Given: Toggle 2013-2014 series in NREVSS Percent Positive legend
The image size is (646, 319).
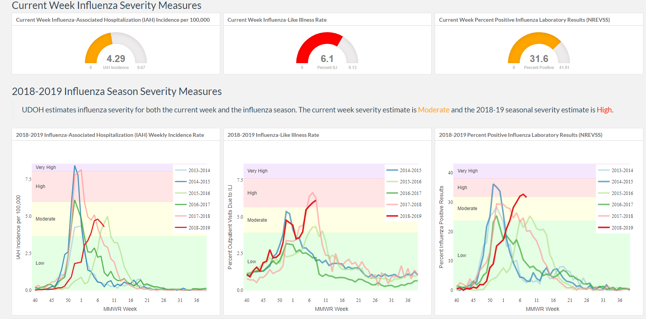Looking at the screenshot, I should [x=615, y=171].
